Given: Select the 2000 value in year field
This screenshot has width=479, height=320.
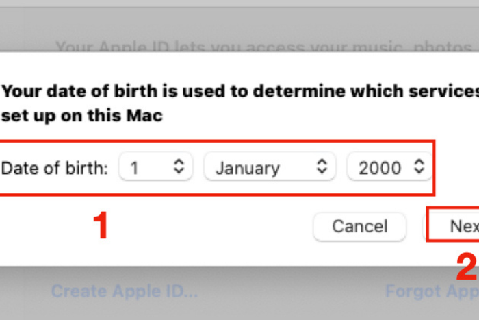Looking at the screenshot, I should click(380, 169).
